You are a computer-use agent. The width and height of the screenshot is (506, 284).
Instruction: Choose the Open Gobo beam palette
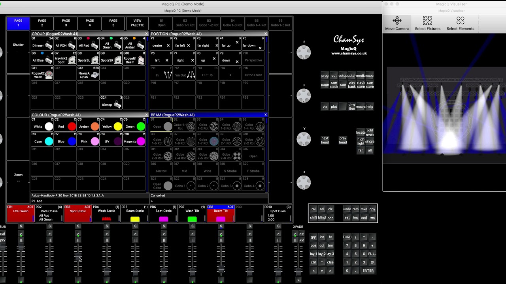pyautogui.click(x=161, y=184)
